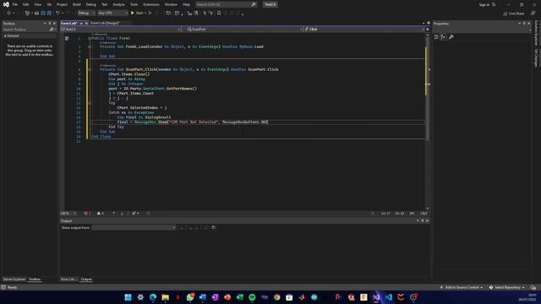Open the zoom level dropdown in editor
Viewport: 541px width, 304px height.
point(68,214)
